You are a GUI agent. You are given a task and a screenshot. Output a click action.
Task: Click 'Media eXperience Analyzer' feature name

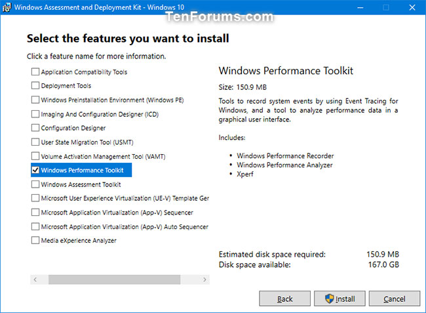(x=79, y=241)
